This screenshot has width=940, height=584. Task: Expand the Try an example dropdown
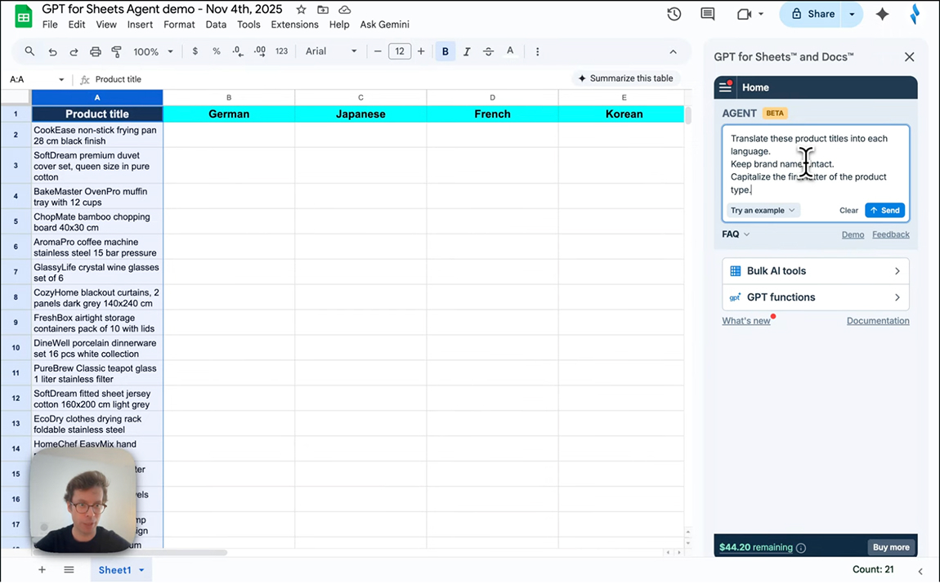(x=763, y=211)
